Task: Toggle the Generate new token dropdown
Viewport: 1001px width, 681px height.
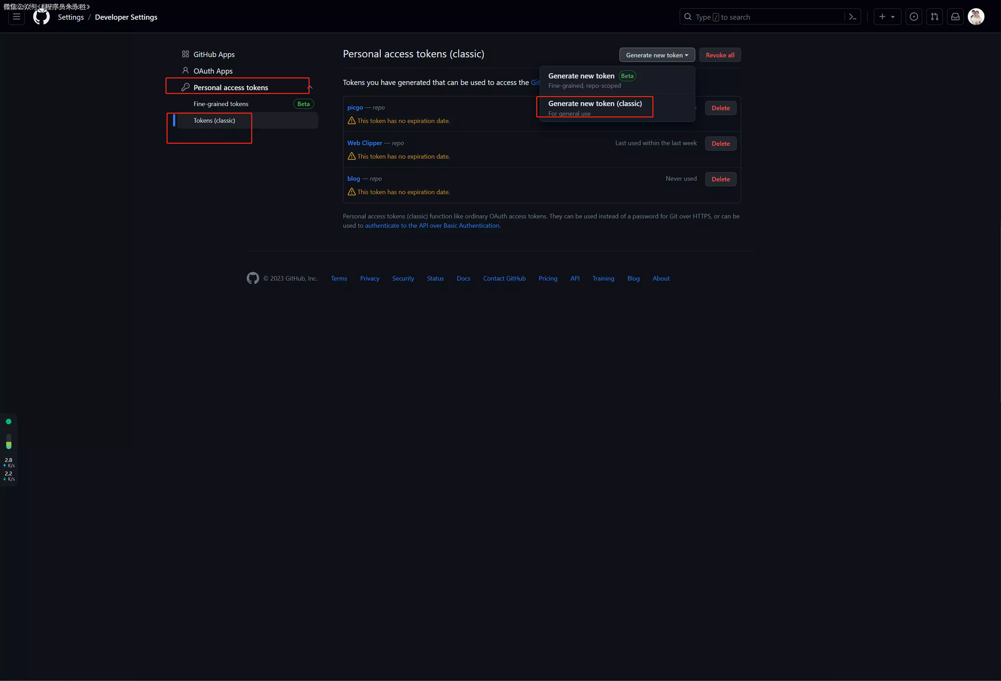Action: tap(657, 55)
